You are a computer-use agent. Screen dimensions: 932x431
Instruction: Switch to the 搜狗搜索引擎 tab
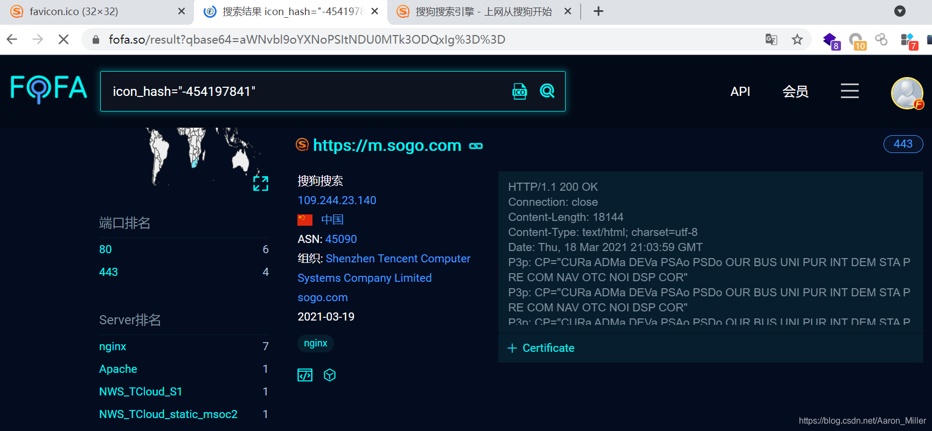(x=483, y=11)
